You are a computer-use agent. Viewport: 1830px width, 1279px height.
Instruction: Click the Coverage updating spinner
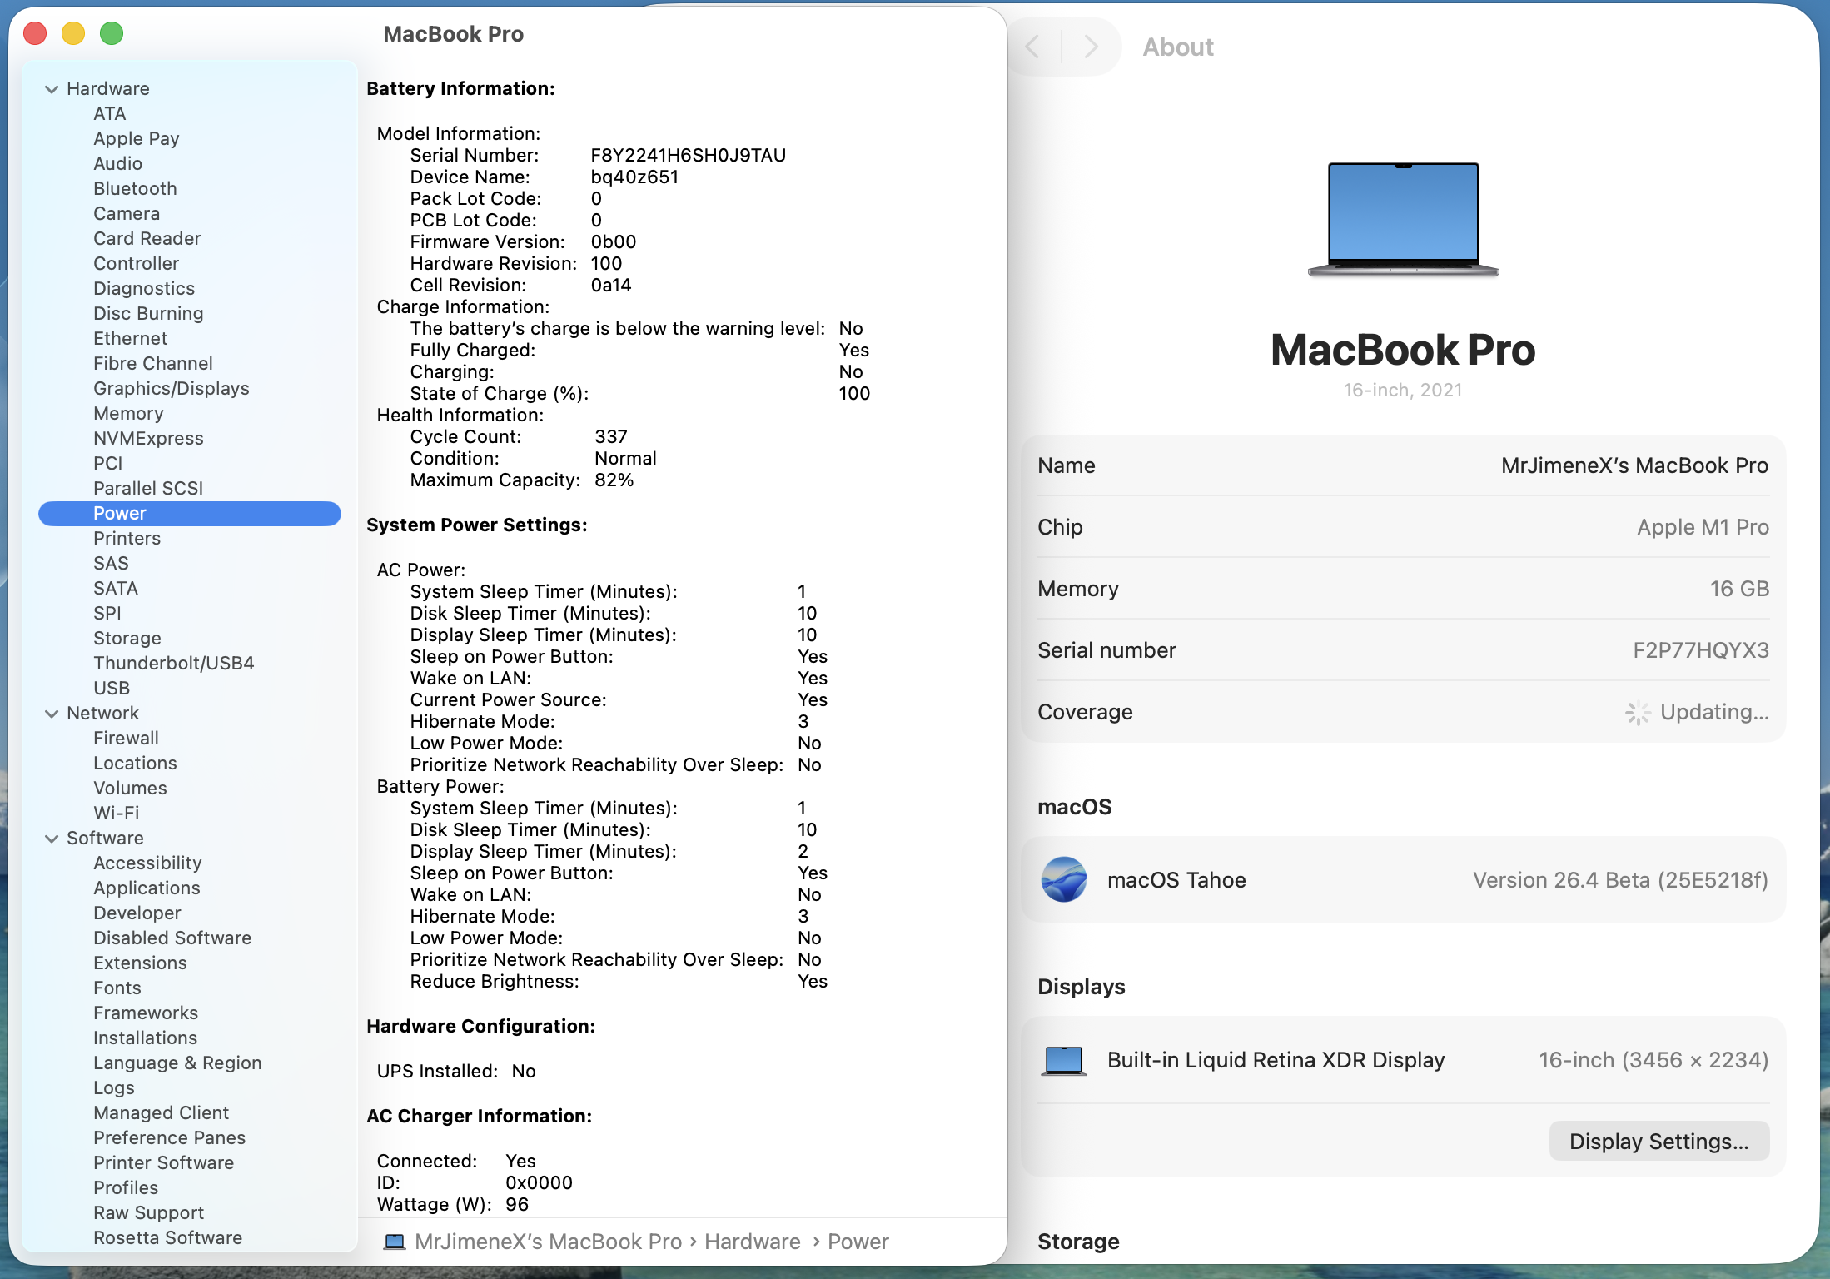click(x=1638, y=713)
